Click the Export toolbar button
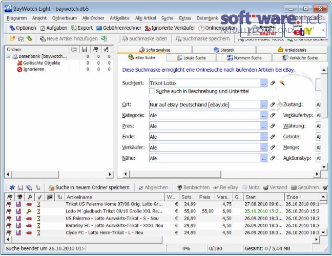The height and width of the screenshot is (256, 332). point(82,28)
